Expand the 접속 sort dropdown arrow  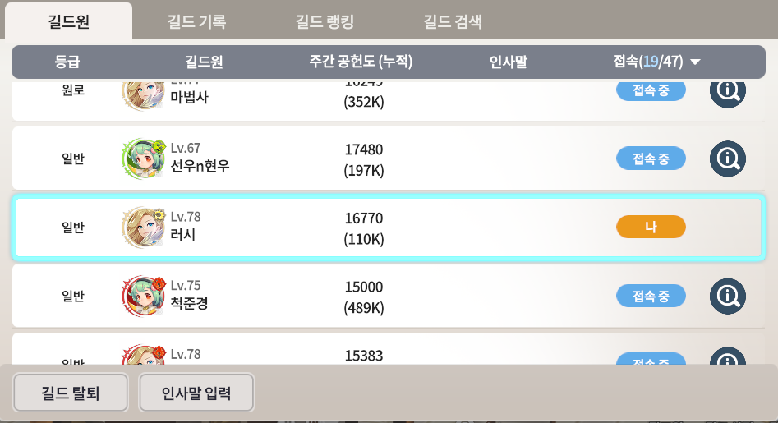695,62
